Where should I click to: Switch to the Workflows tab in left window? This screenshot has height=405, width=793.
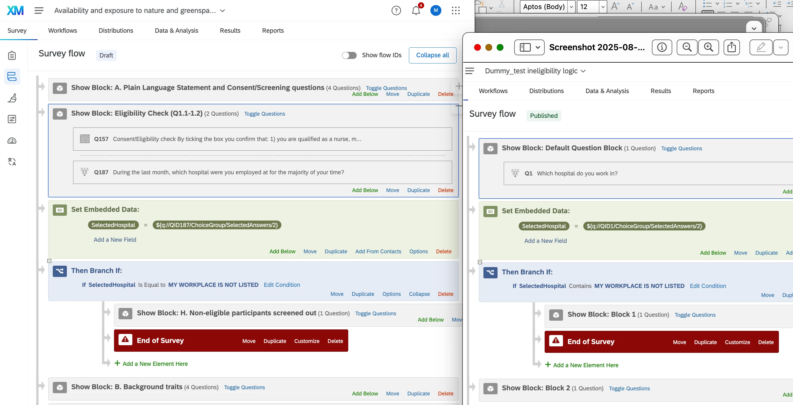tap(62, 30)
